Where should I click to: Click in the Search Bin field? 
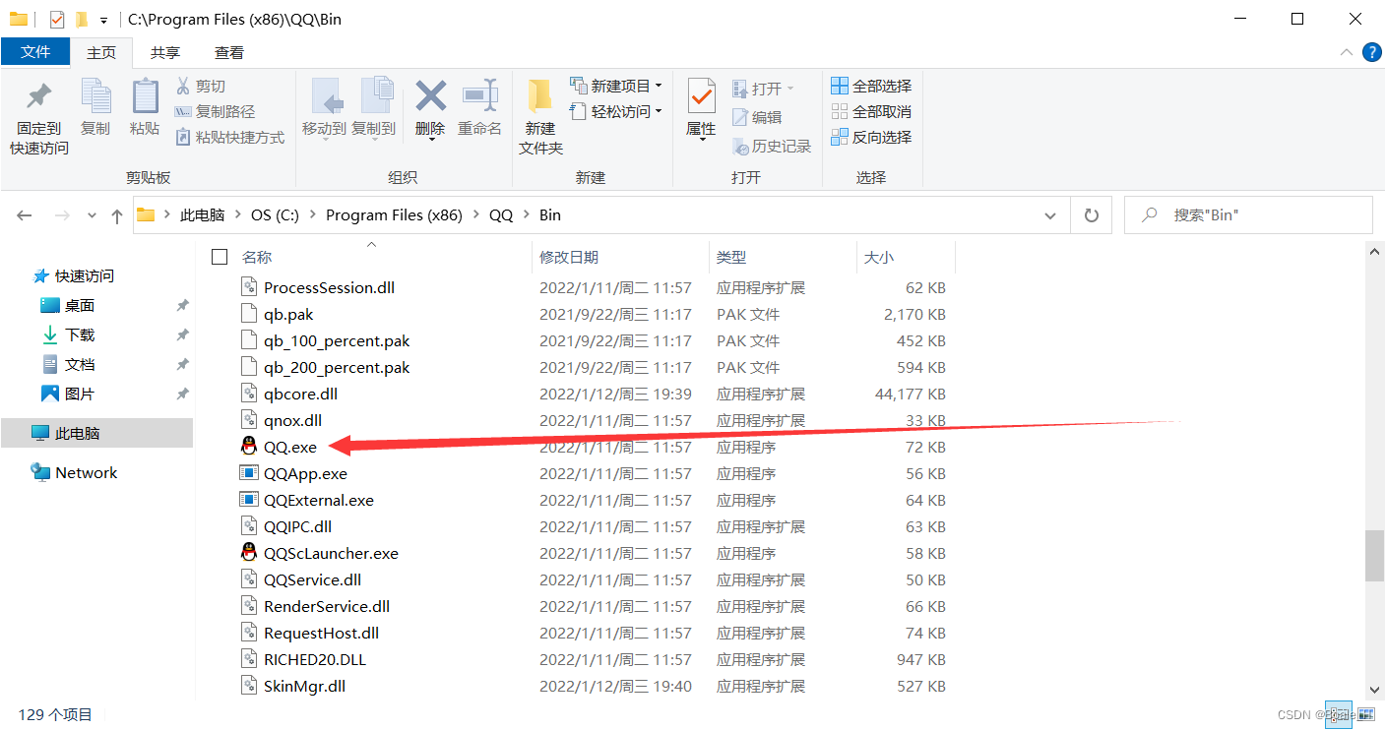[x=1248, y=214]
